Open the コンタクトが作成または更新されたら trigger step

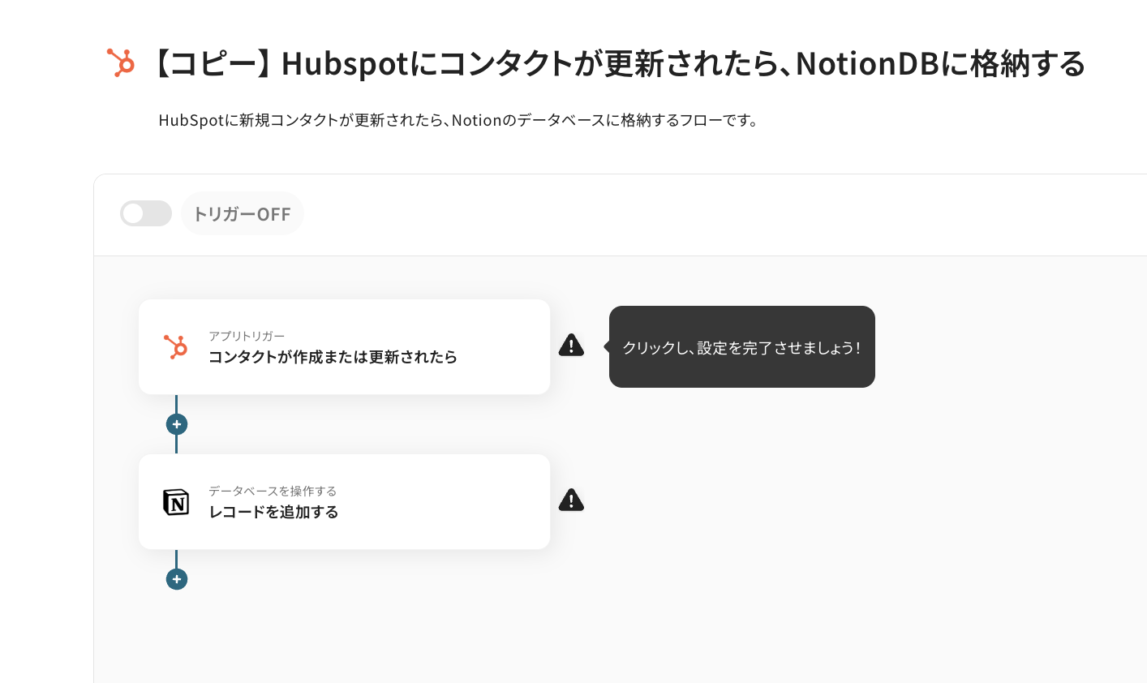point(333,357)
